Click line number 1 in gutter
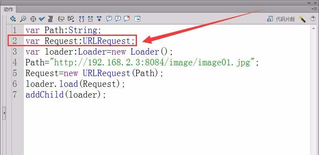This screenshot has height=155, width=319. 15,30
